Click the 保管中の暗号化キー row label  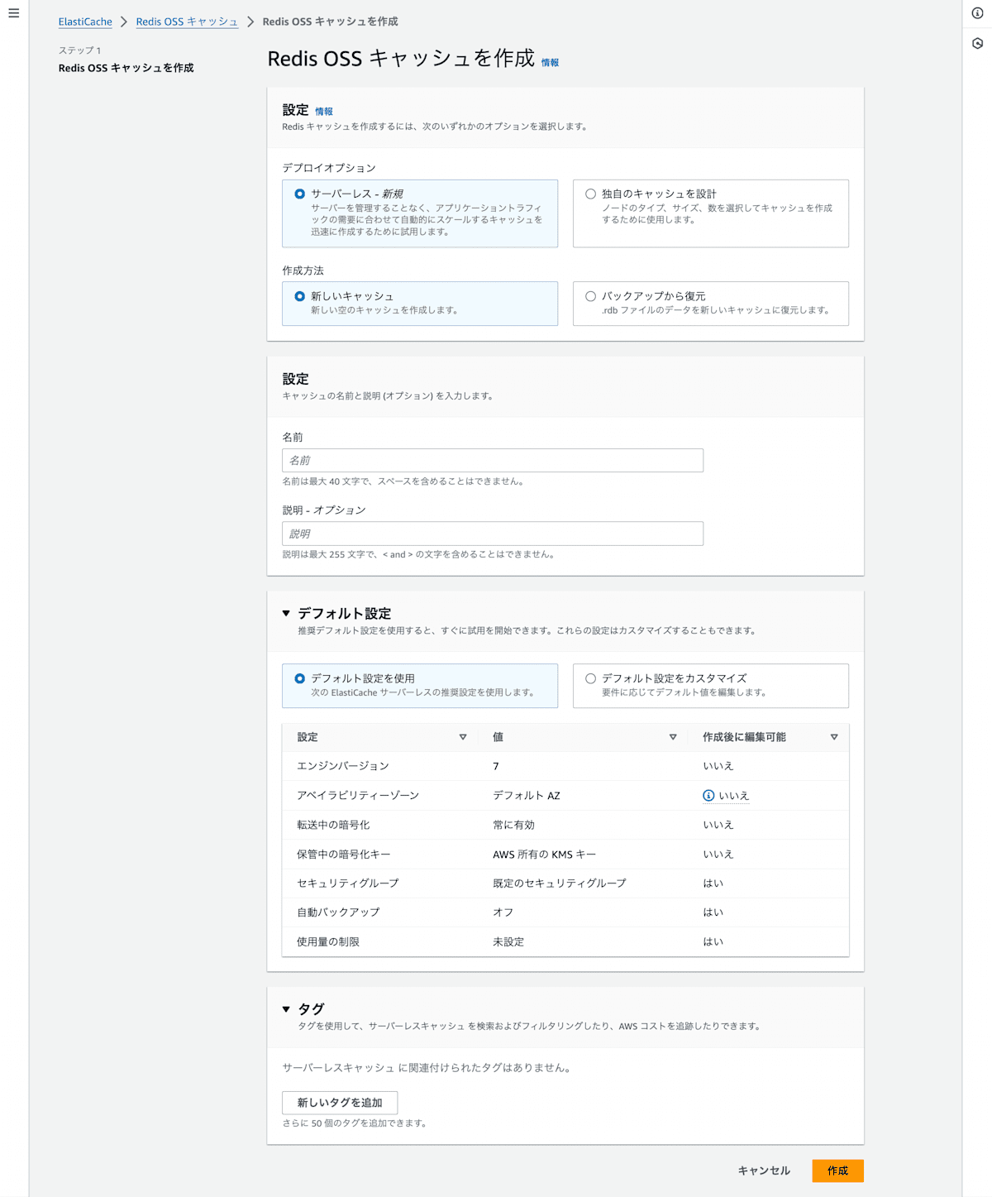point(343,855)
